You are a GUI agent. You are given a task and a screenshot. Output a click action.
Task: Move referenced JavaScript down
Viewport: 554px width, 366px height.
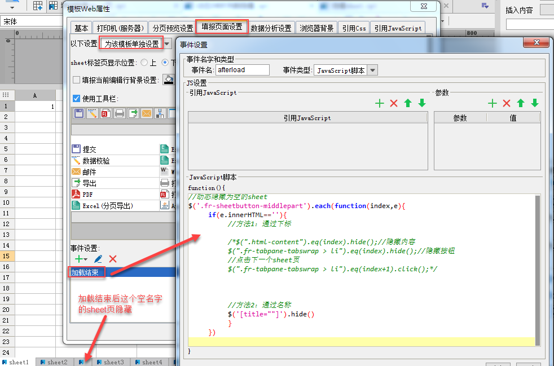422,103
